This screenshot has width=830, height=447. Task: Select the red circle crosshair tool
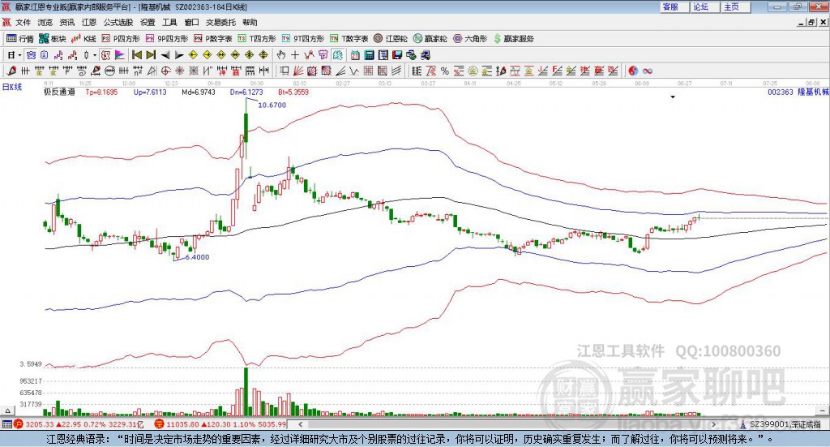tap(165, 71)
